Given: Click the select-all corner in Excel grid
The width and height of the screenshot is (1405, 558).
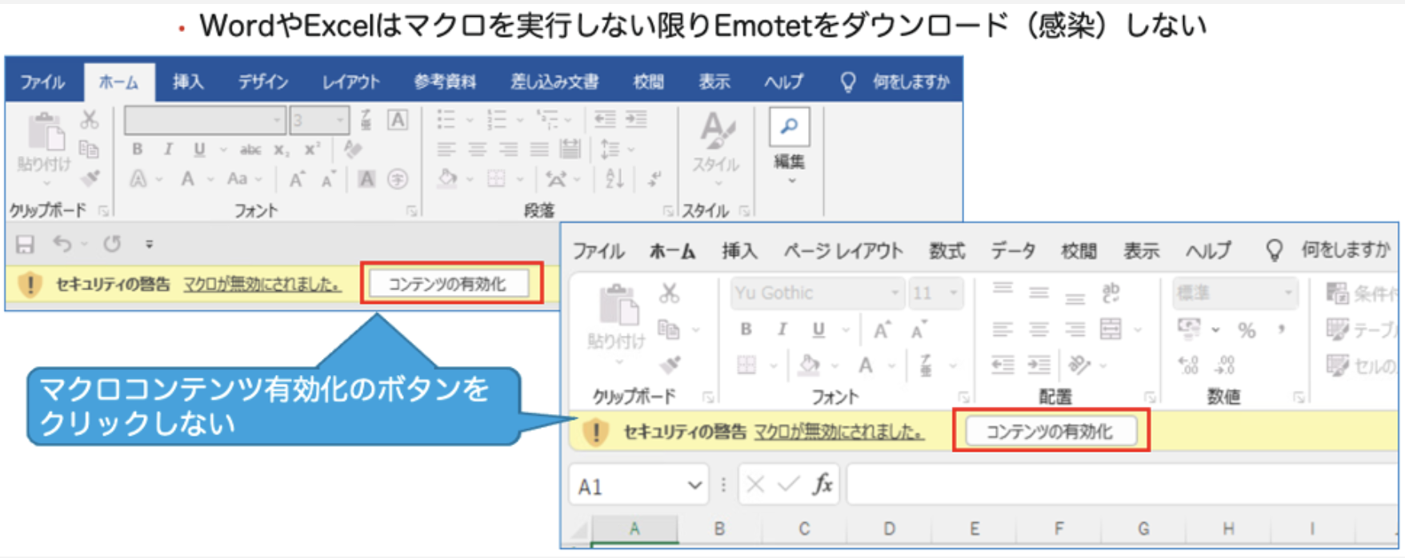Looking at the screenshot, I should (x=578, y=529).
